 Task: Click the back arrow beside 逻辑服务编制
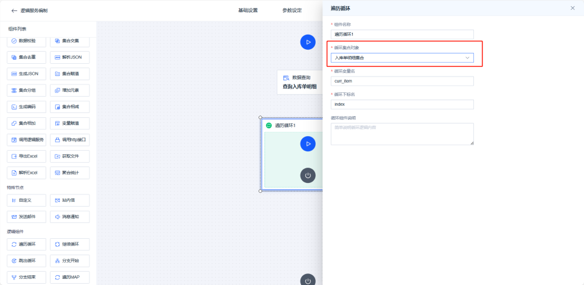click(14, 10)
